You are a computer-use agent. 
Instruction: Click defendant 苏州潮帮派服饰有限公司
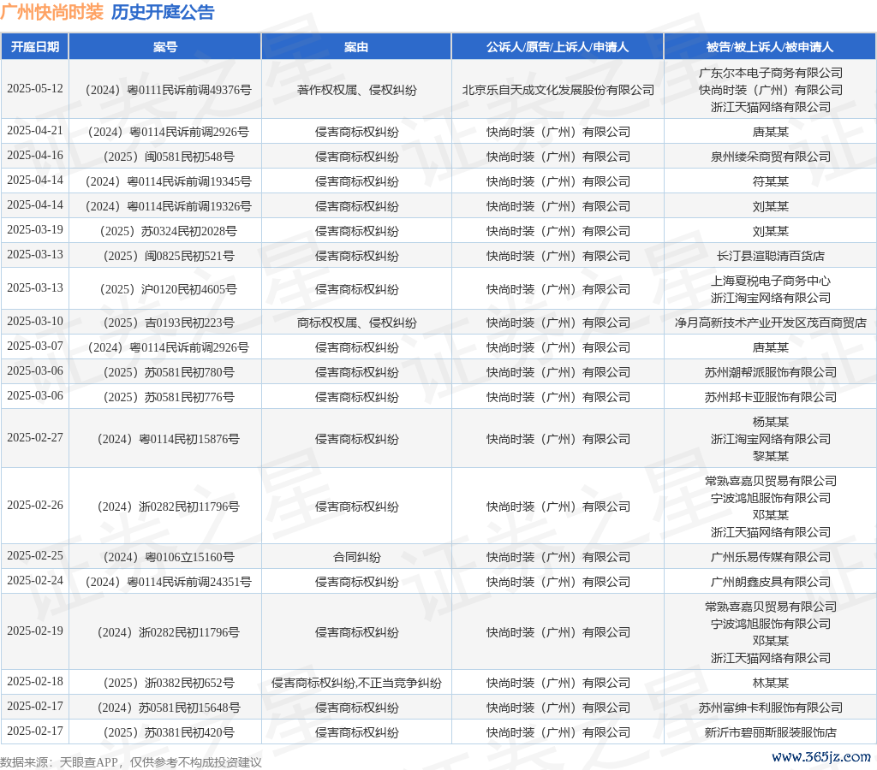click(x=770, y=372)
